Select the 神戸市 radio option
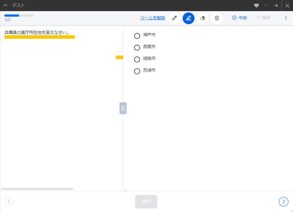Image resolution: width=293 pixels, height=212 pixels. 137,36
